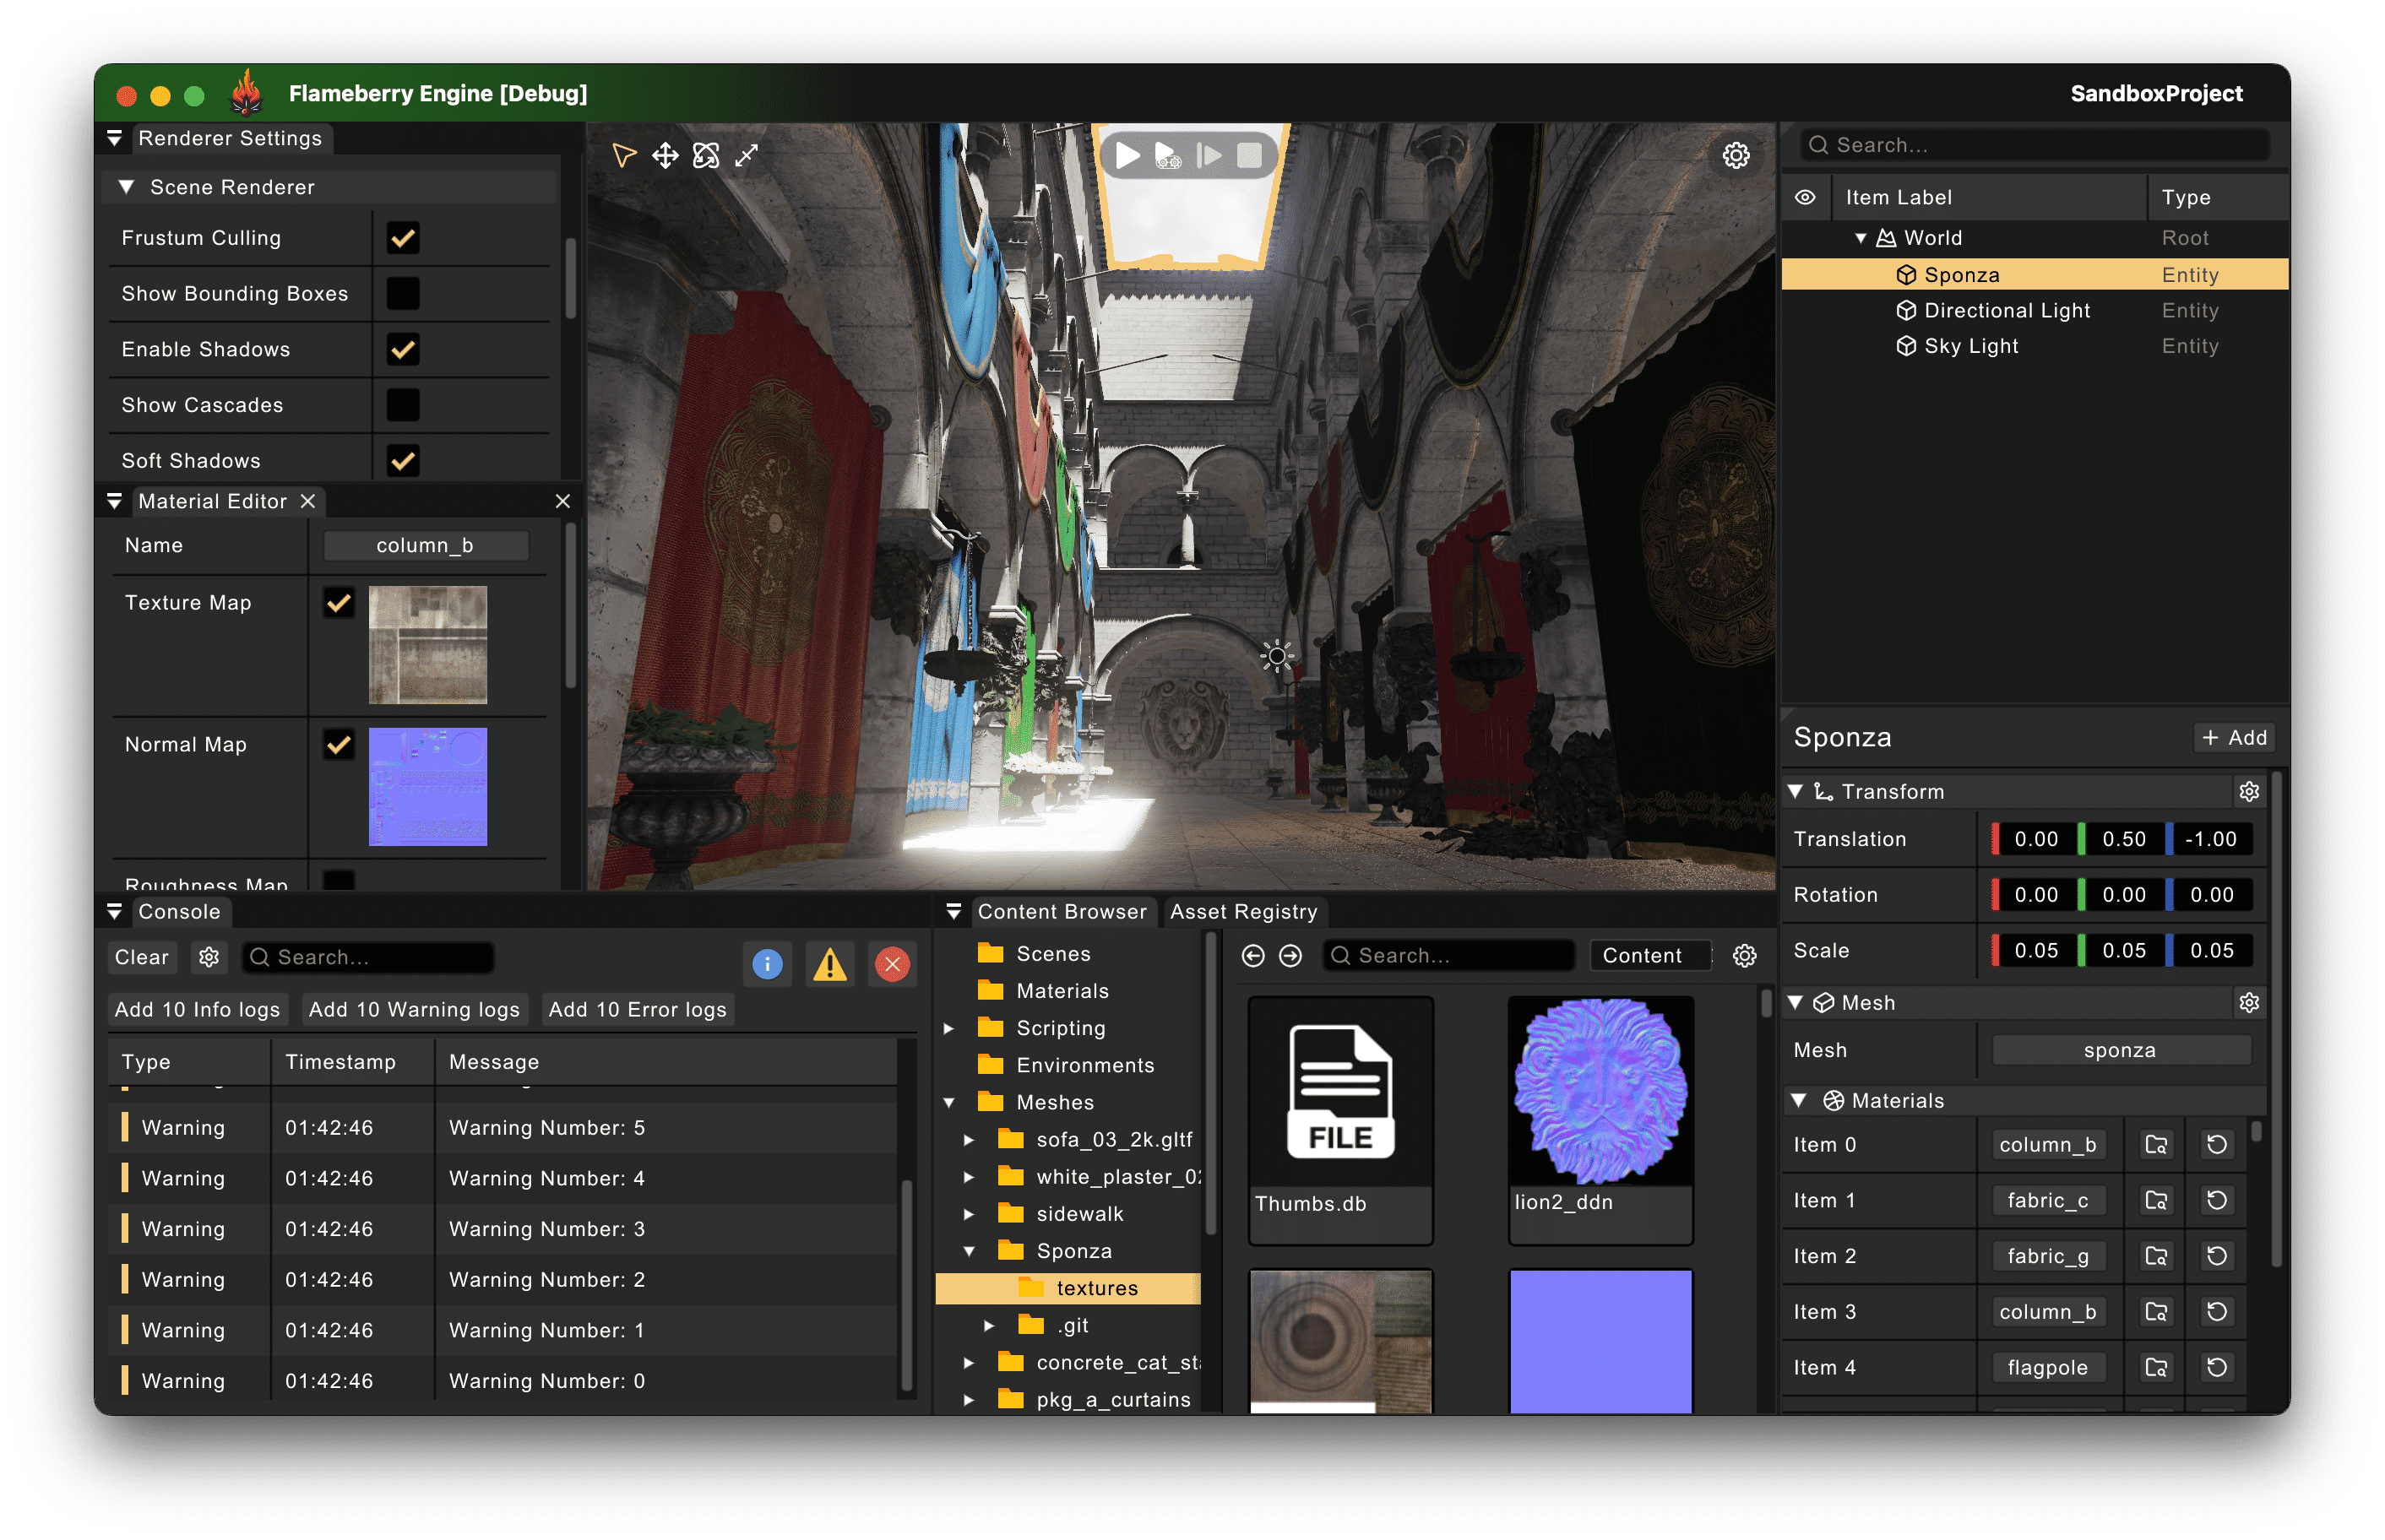Toggle console info log filter

(767, 964)
